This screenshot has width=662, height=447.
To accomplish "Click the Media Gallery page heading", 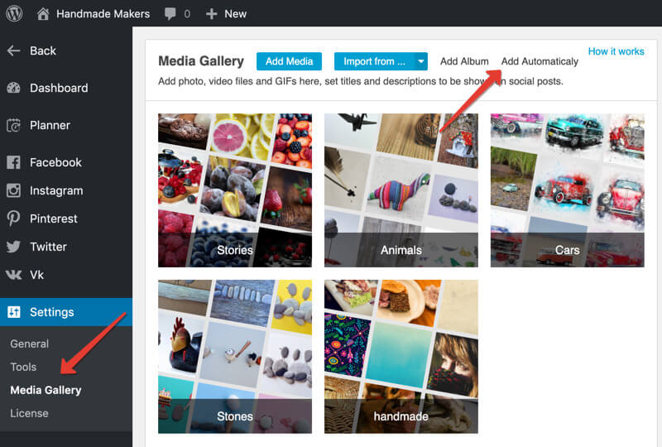I will click(201, 61).
